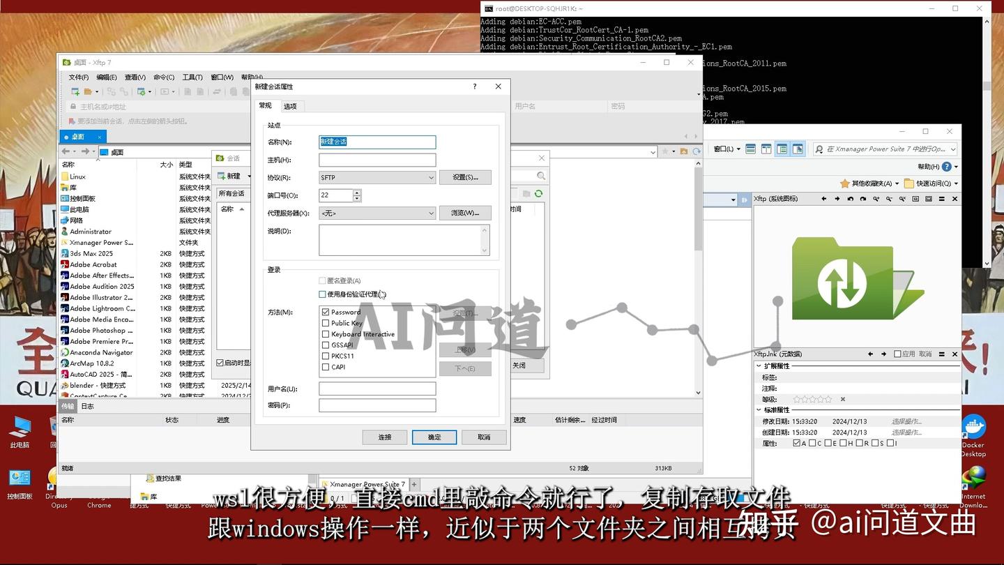The width and height of the screenshot is (1004, 565).
Task: Toggle the 应用 checkbox in metadata pane header
Action: tap(898, 354)
